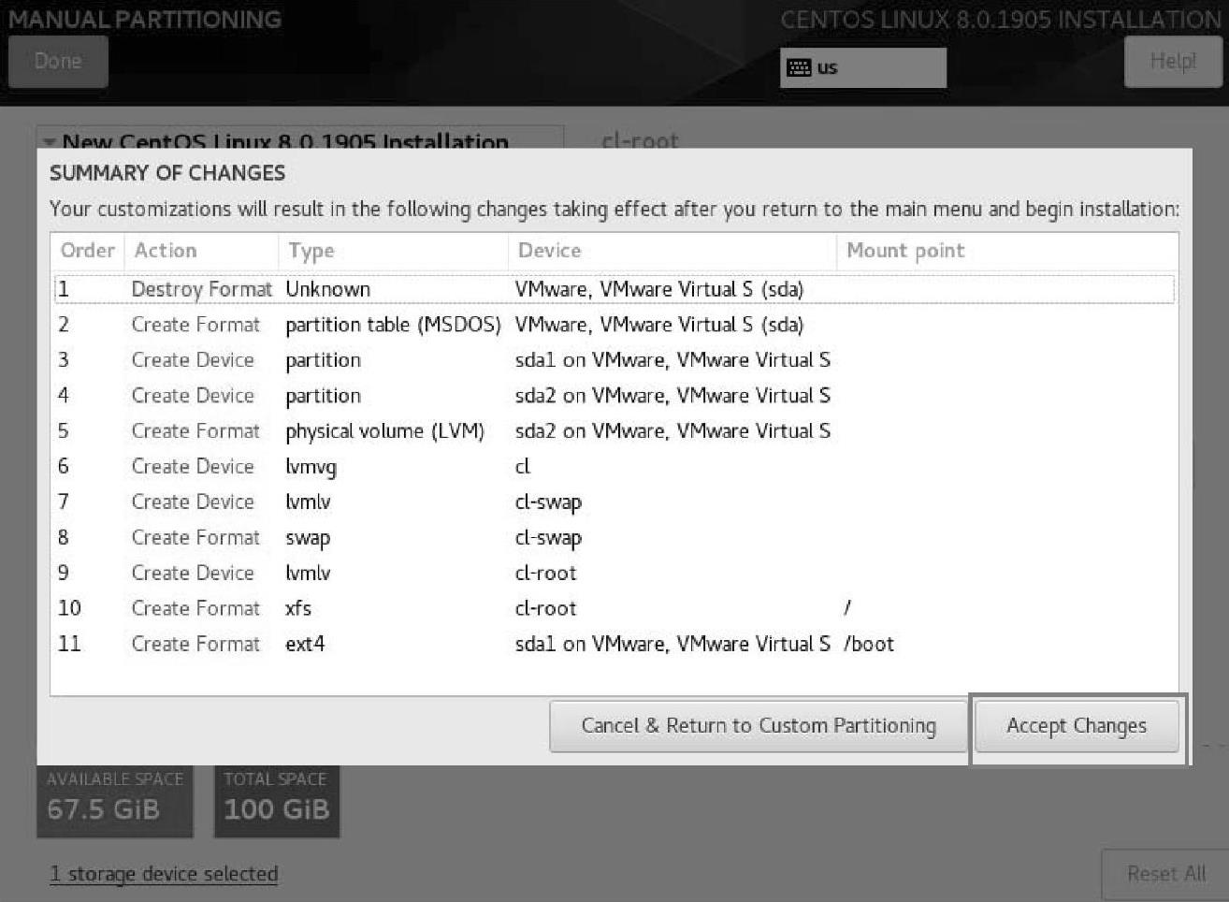Cancel and return to Custom Partitioning
This screenshot has height=902, width=1229.
pos(758,726)
